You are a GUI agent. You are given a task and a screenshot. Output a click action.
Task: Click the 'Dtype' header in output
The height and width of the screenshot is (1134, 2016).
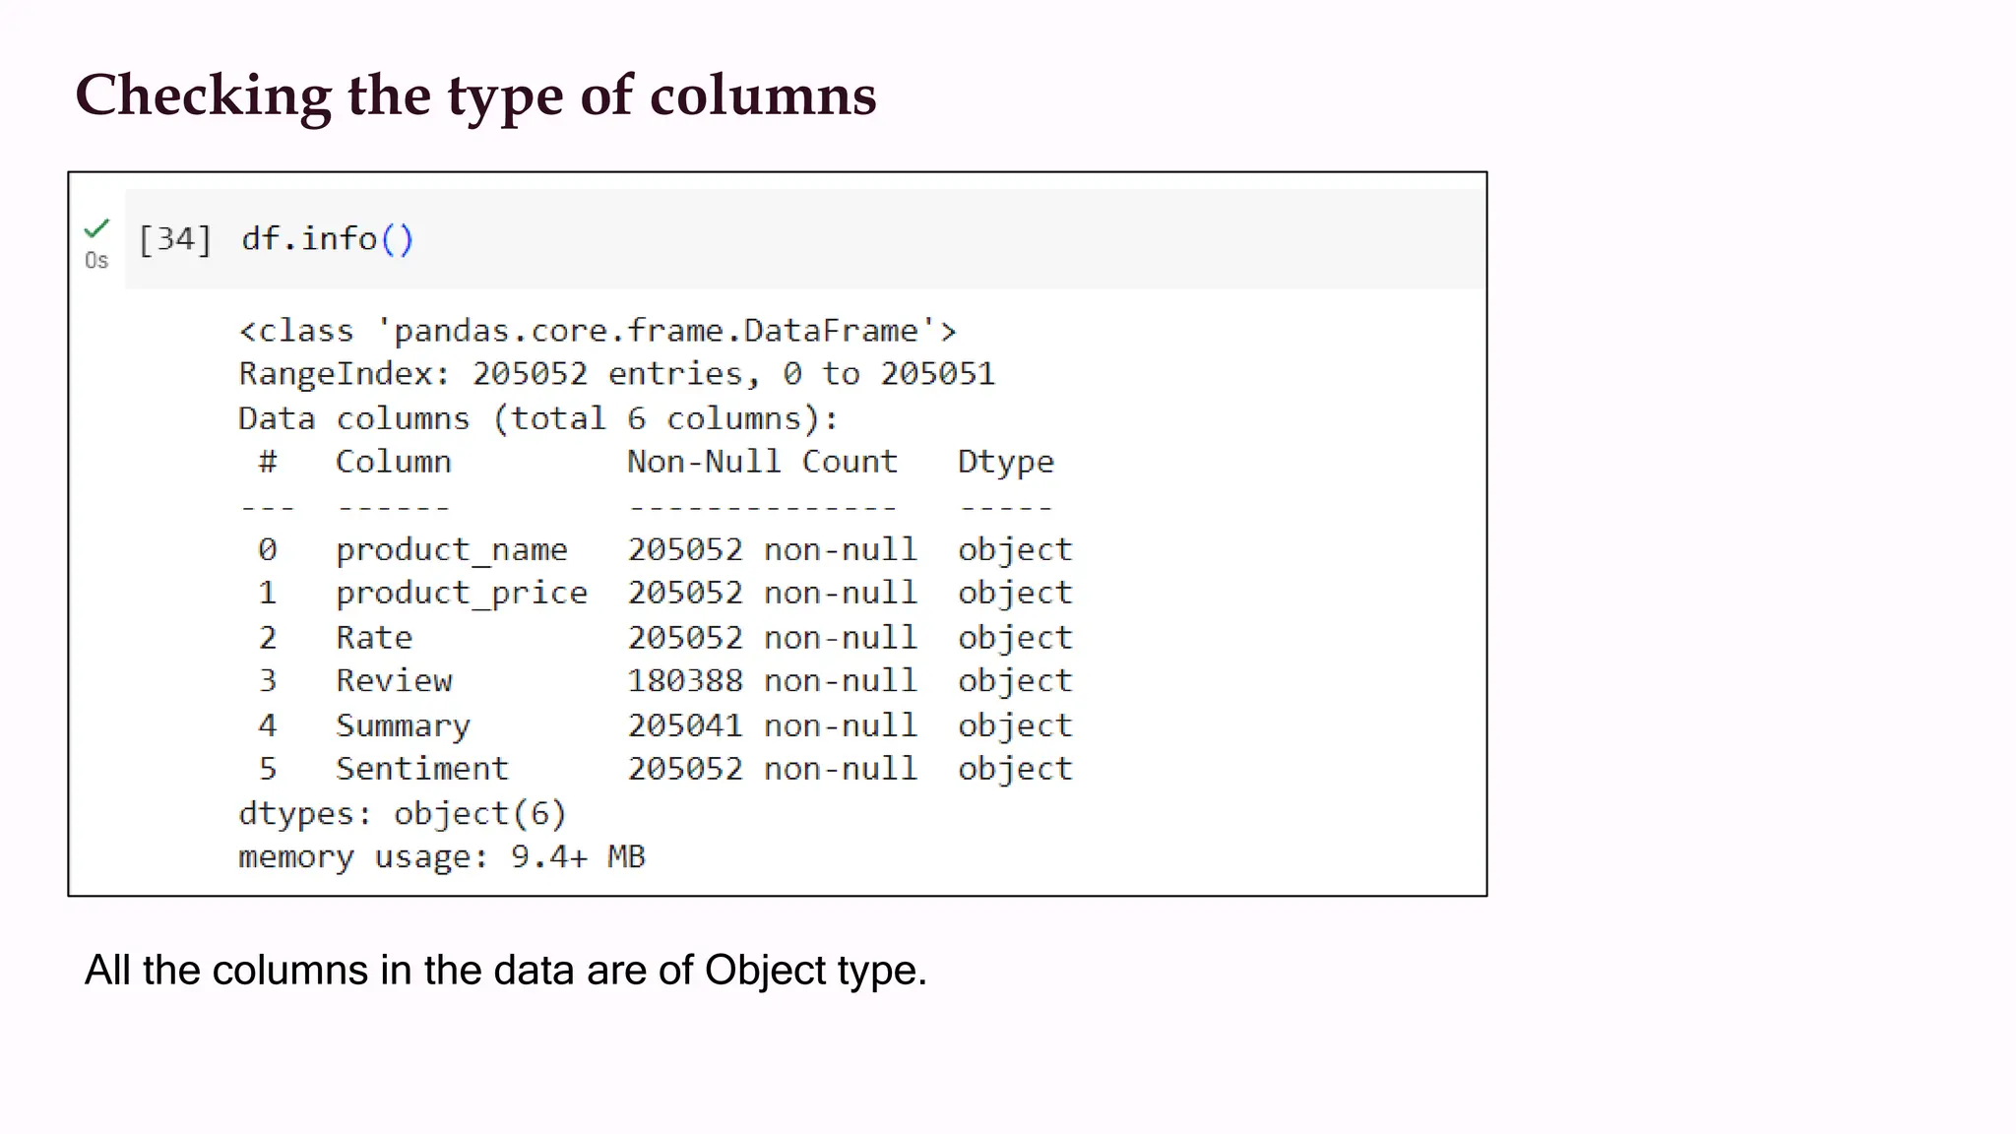pos(1005,462)
